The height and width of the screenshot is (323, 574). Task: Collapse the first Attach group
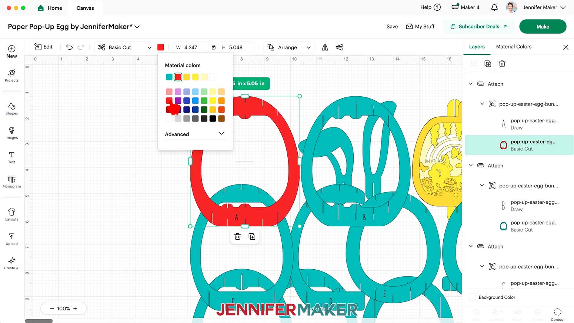click(471, 84)
